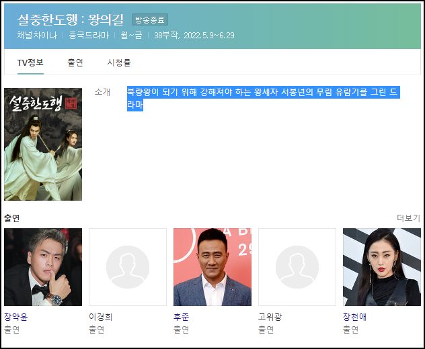Viewport: 425px width, 349px height.
Task: Open 장약윤's profile photo
Action: 43,267
